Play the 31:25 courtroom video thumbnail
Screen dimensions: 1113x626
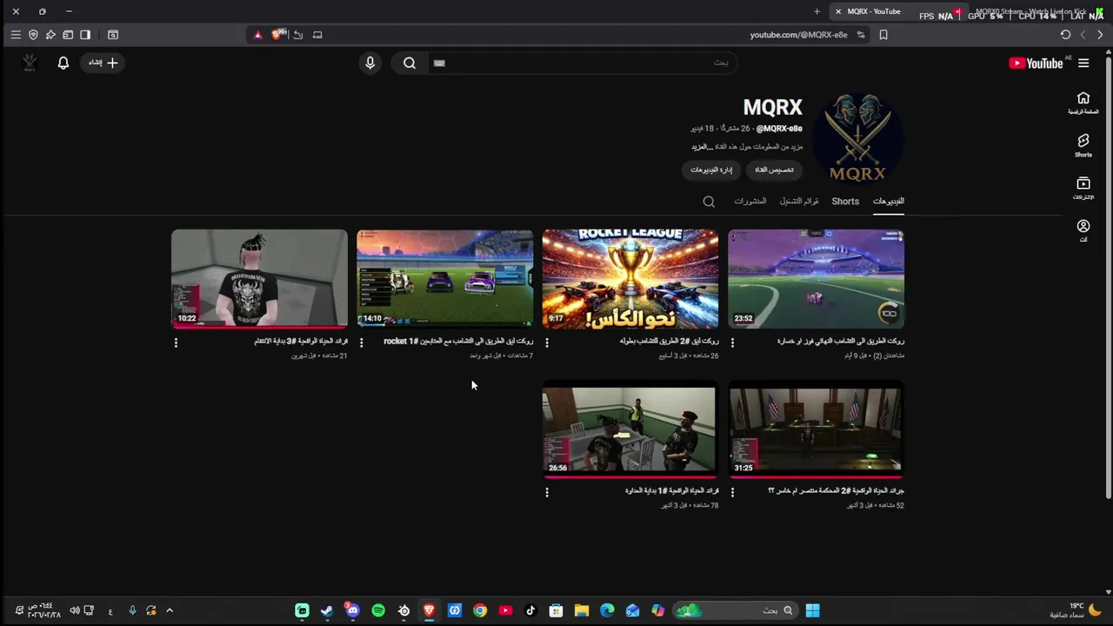[816, 430]
